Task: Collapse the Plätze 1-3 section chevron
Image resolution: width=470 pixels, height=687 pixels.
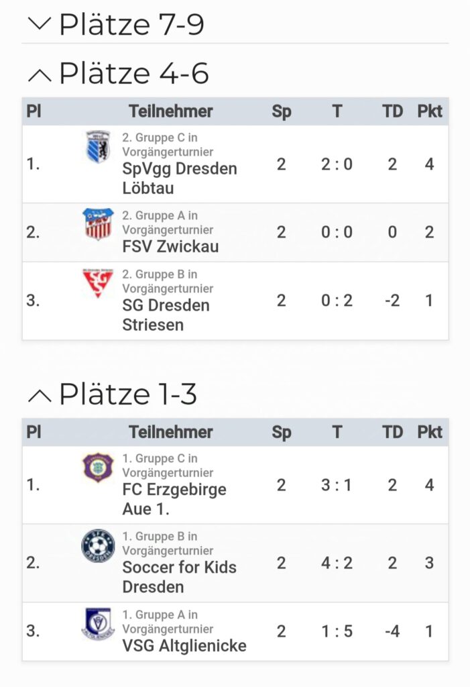Action: coord(40,396)
